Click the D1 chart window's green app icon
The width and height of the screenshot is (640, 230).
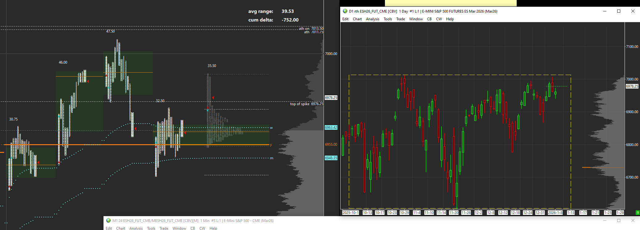point(345,11)
